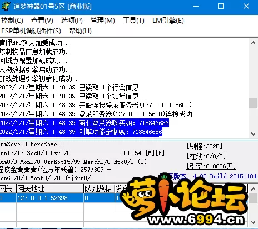Click the [刷怪:3325] status label
The height and width of the screenshot is (229, 258).
(x=205, y=146)
